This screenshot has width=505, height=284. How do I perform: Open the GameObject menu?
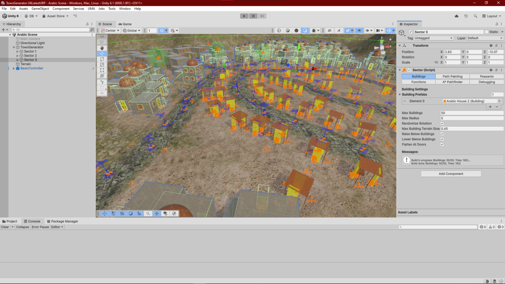tap(40, 8)
